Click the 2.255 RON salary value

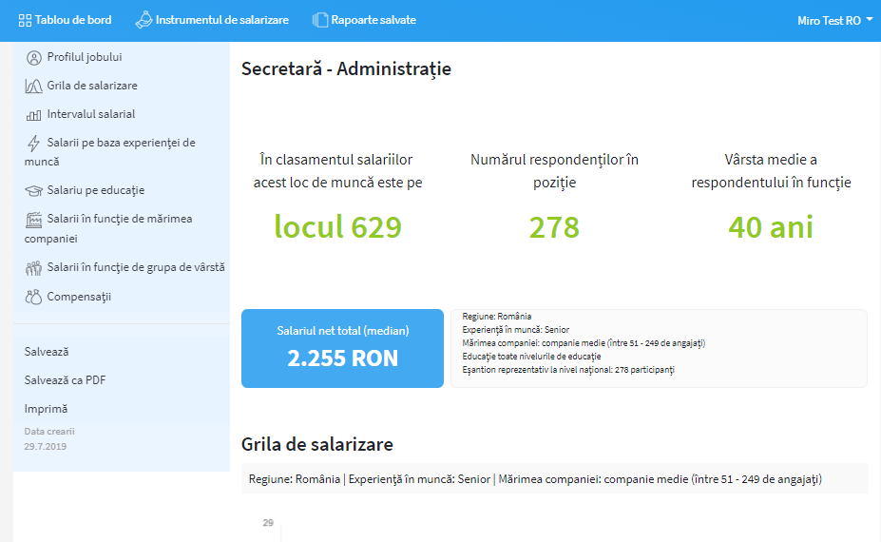click(x=343, y=358)
